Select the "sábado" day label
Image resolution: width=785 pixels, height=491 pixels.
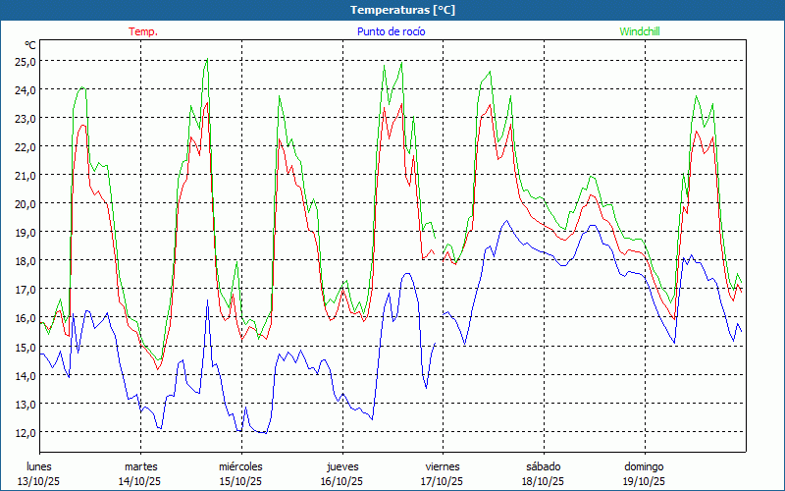(x=543, y=466)
